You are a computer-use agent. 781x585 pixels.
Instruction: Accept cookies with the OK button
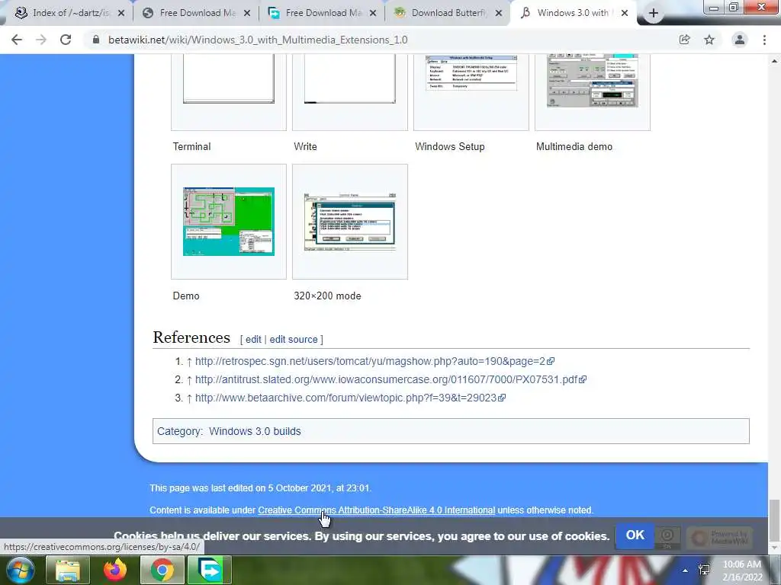coord(635,535)
